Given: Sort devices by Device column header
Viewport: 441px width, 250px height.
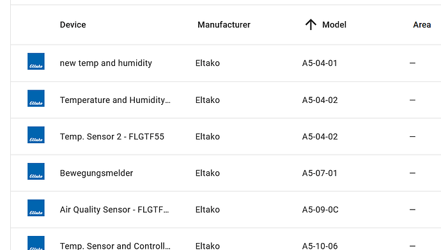Looking at the screenshot, I should point(73,25).
